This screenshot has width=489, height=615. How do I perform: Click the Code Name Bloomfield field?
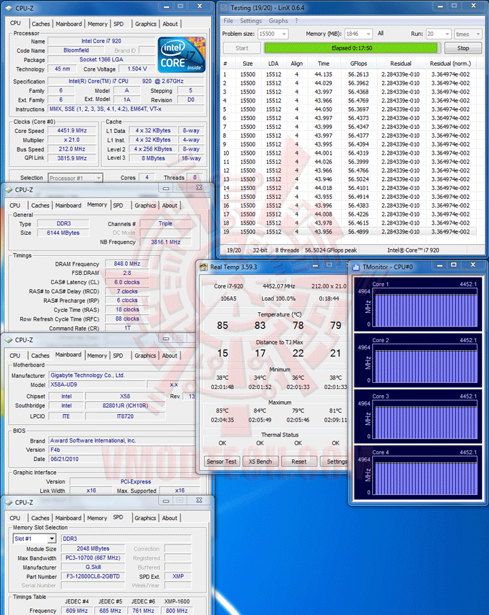[76, 50]
